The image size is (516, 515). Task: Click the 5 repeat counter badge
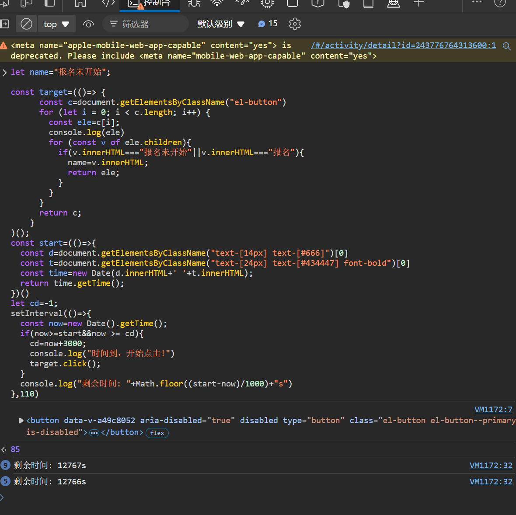coord(5,481)
